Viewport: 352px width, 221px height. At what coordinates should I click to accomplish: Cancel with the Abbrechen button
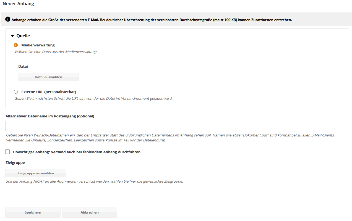90,212
